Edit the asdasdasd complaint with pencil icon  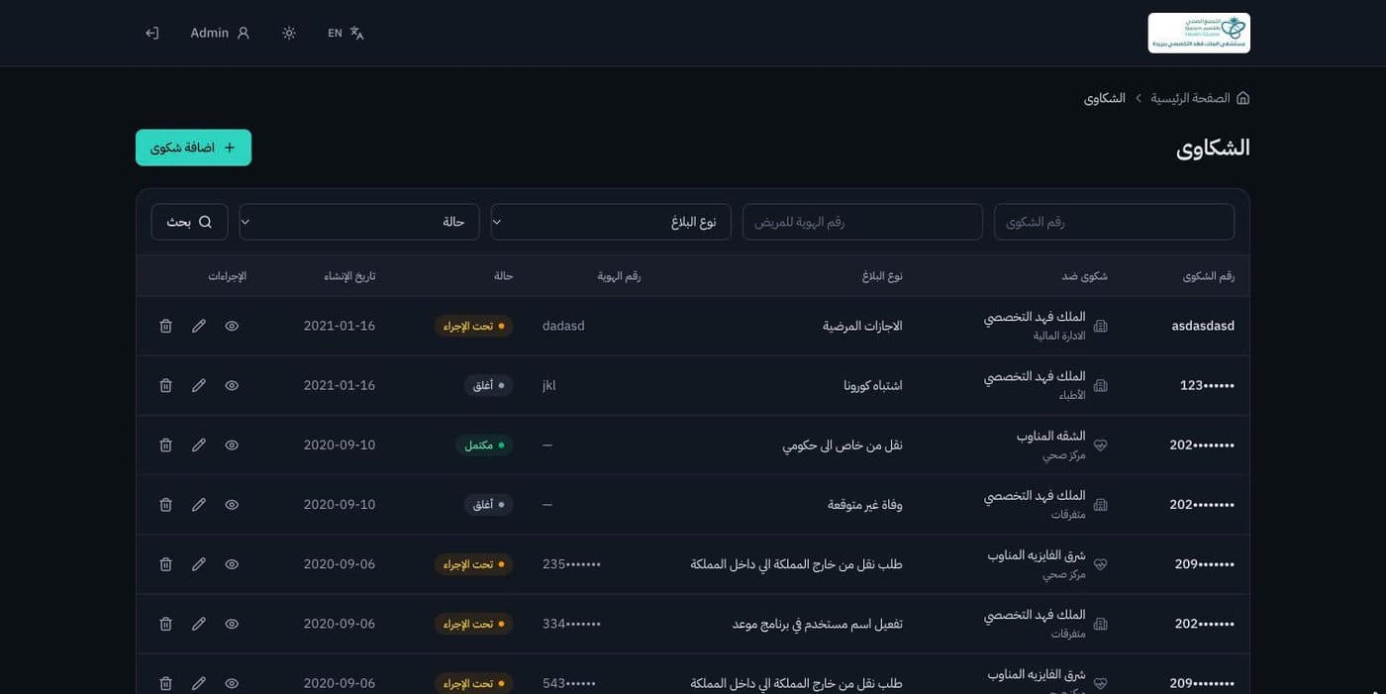[x=199, y=326]
